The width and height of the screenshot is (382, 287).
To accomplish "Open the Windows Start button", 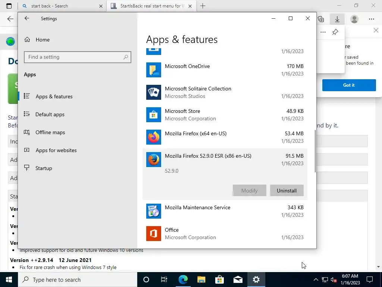I will [9, 280].
